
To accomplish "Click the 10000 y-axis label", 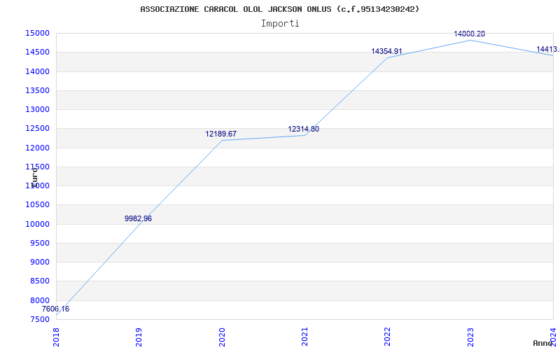I will click(x=37, y=224).
